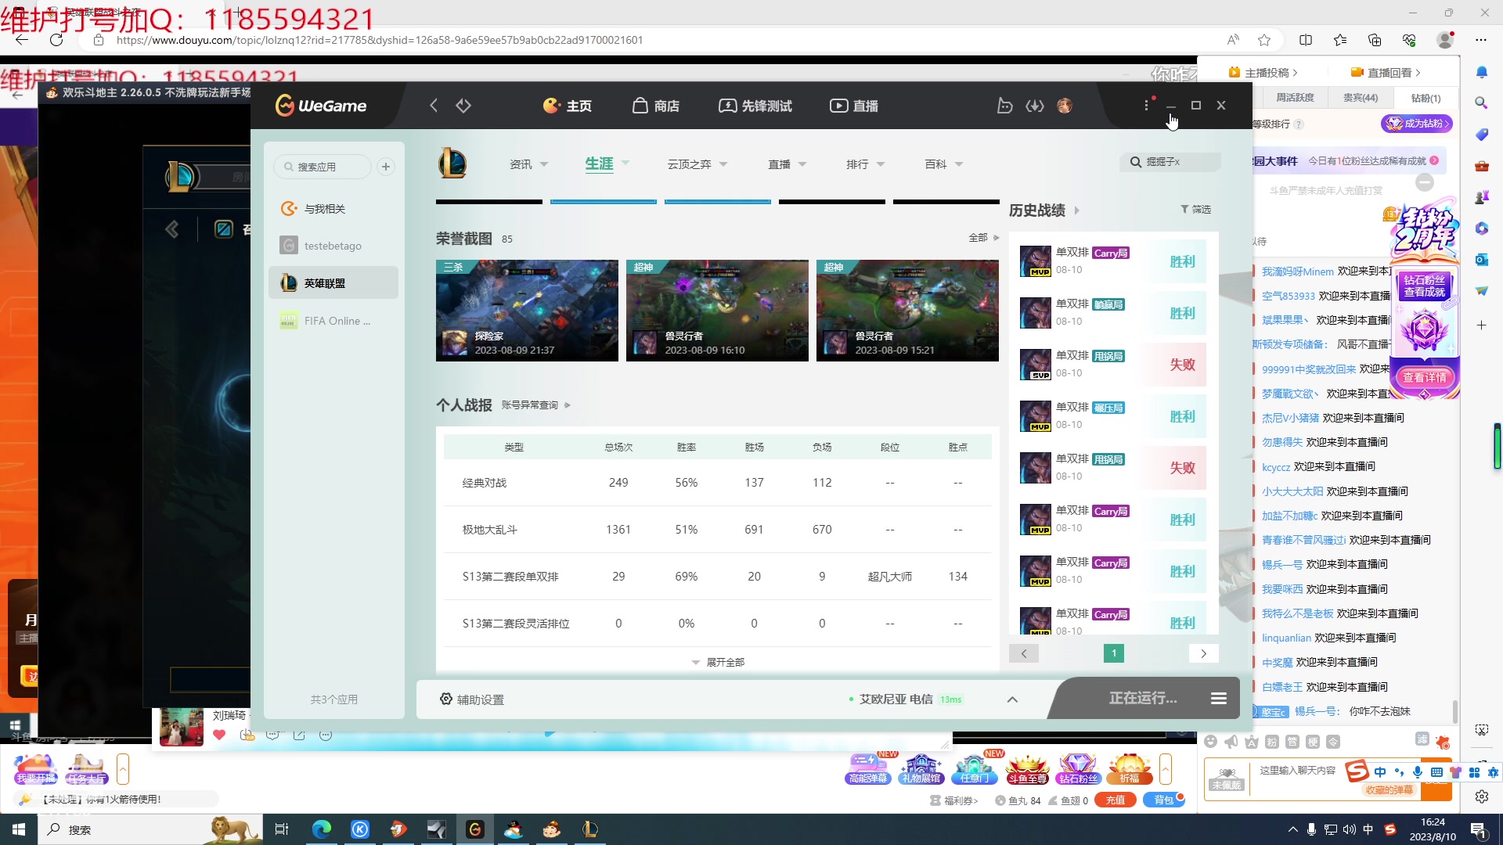1503x845 pixels.
Task: Click 展开全部 to expand all match stats
Action: point(724,661)
